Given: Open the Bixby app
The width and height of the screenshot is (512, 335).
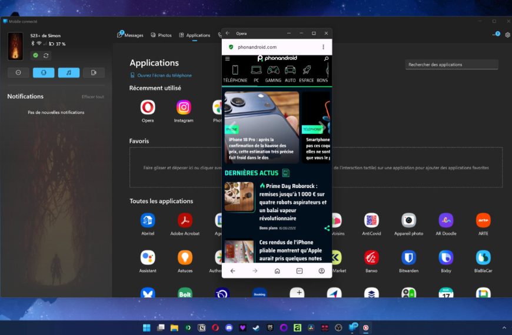Looking at the screenshot, I should [445, 257].
